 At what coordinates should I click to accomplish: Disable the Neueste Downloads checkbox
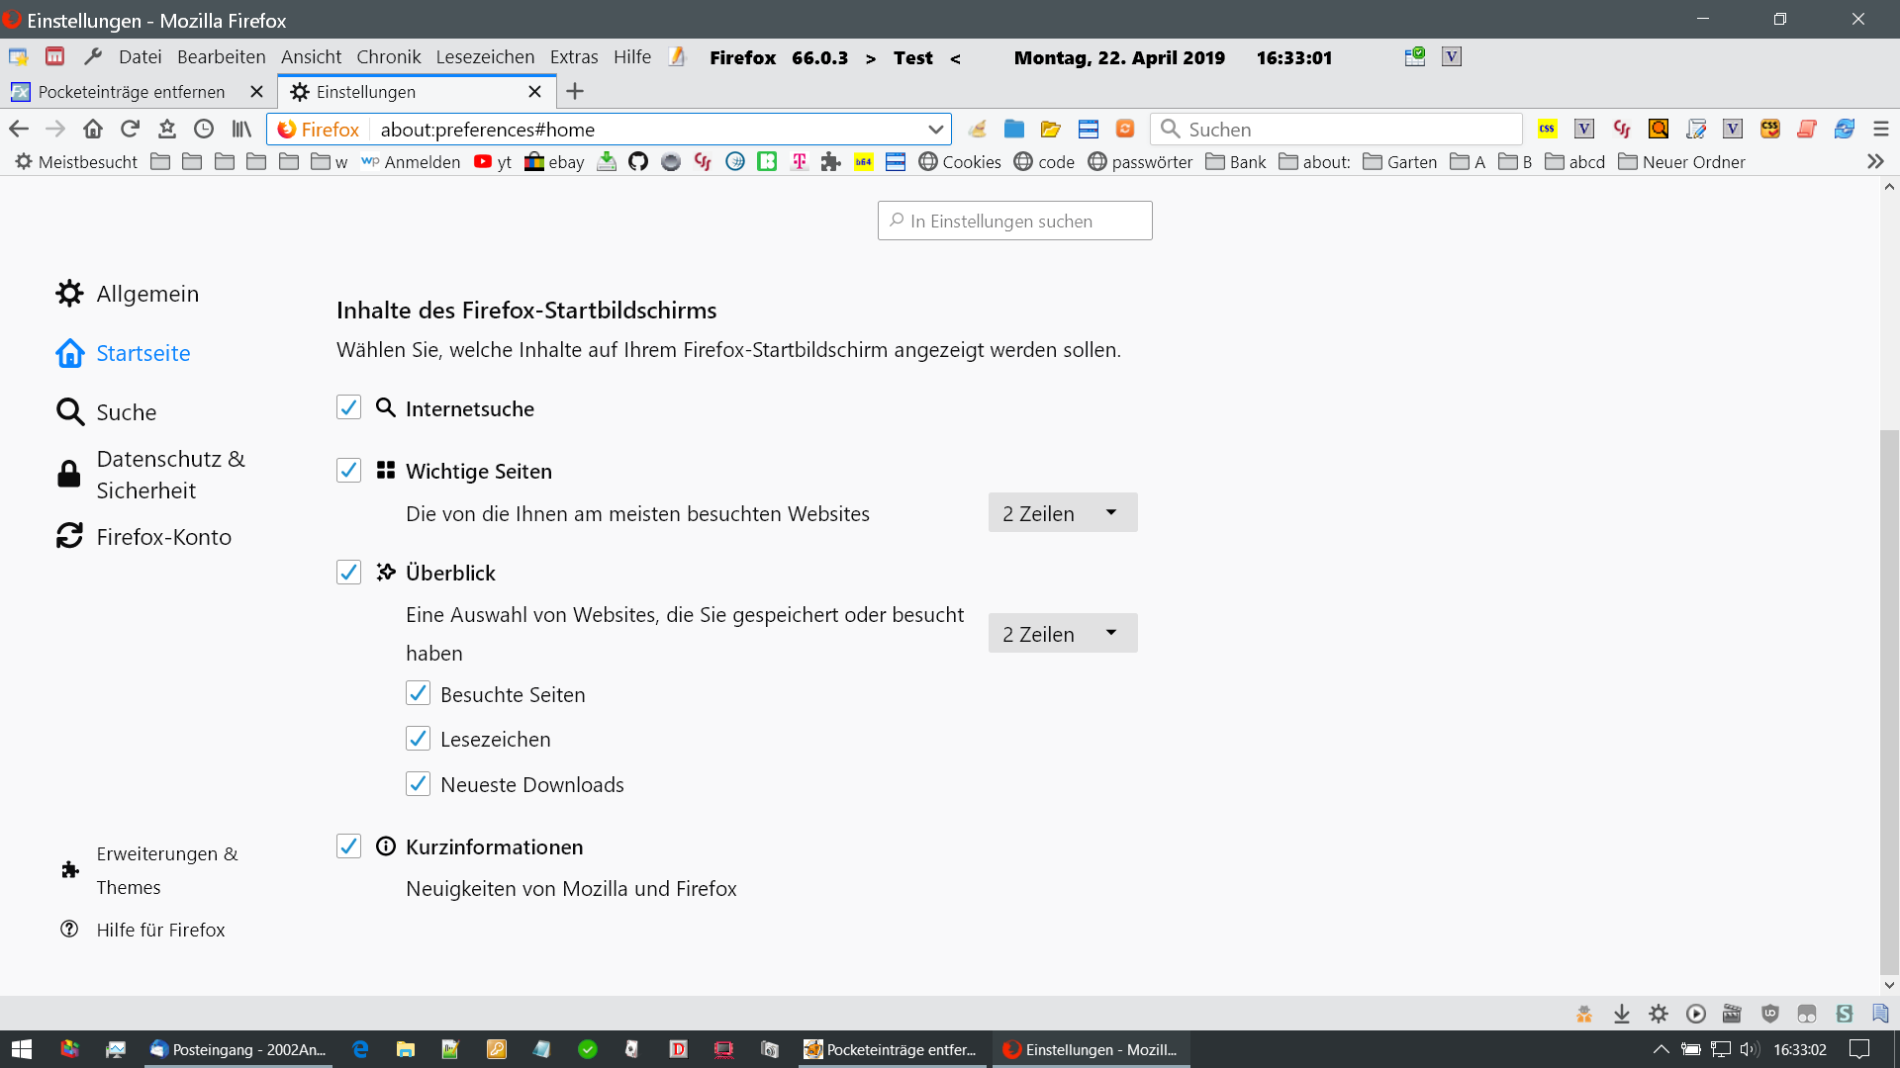418,784
